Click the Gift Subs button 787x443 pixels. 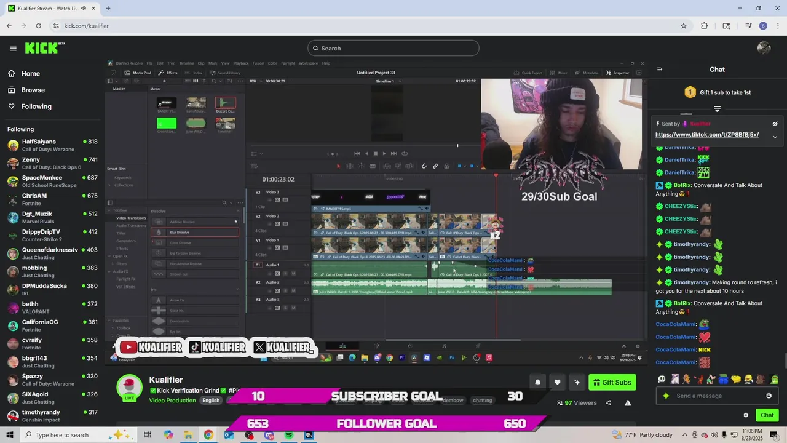point(612,382)
